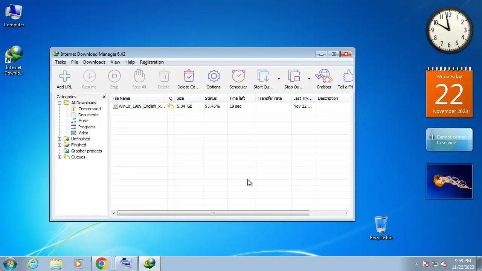This screenshot has width=482, height=271.
Task: Expand the Finished tree node
Action: pyautogui.click(x=59, y=145)
